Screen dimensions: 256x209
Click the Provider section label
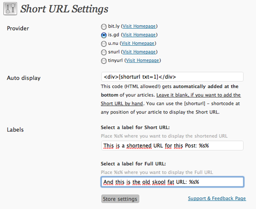pos(18,28)
